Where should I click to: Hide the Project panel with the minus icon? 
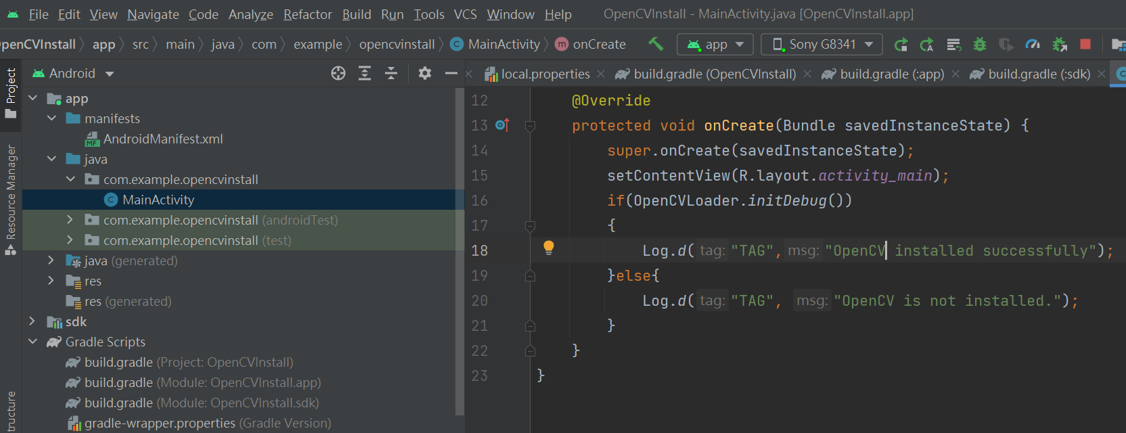click(x=451, y=73)
